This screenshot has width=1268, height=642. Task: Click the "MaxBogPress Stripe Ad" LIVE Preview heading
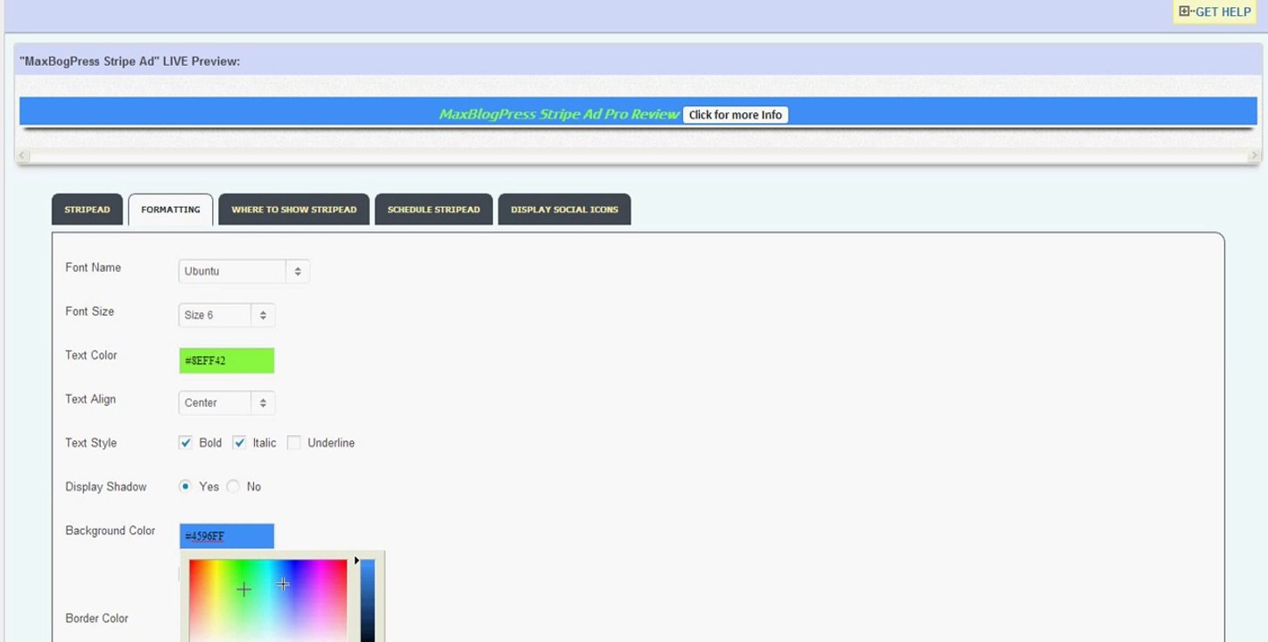click(x=129, y=62)
